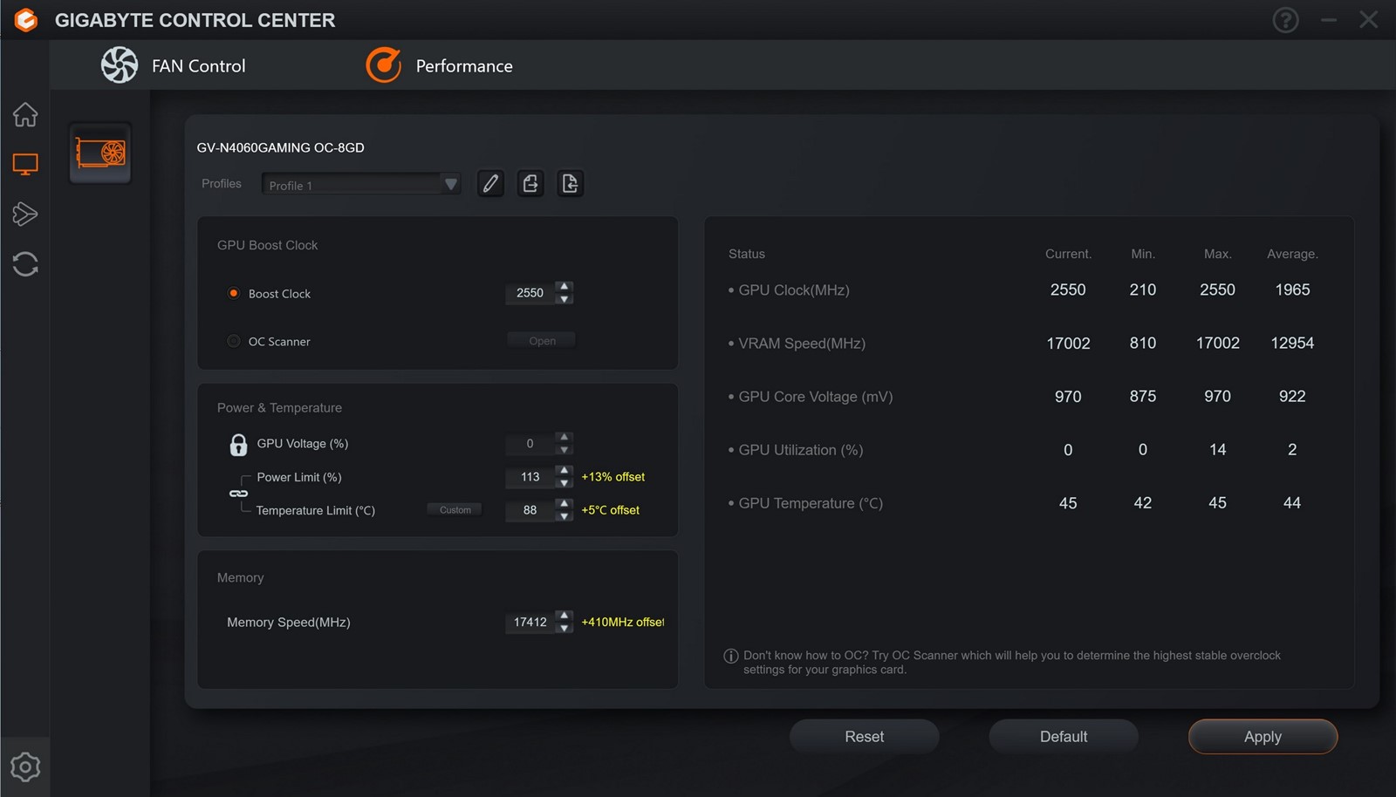Image resolution: width=1396 pixels, height=797 pixels.
Task: Click the GV-N4060GAMING OC-8GD title
Action: pyautogui.click(x=280, y=147)
